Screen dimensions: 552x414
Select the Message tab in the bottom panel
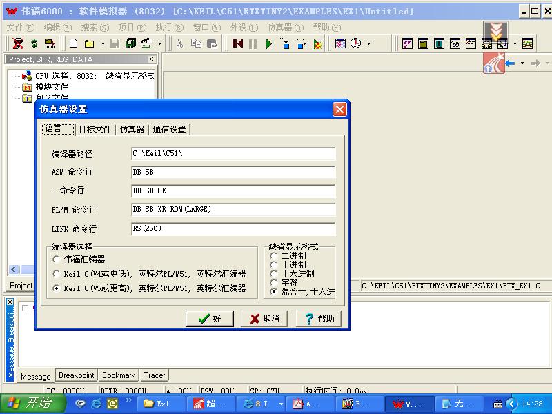coord(36,377)
